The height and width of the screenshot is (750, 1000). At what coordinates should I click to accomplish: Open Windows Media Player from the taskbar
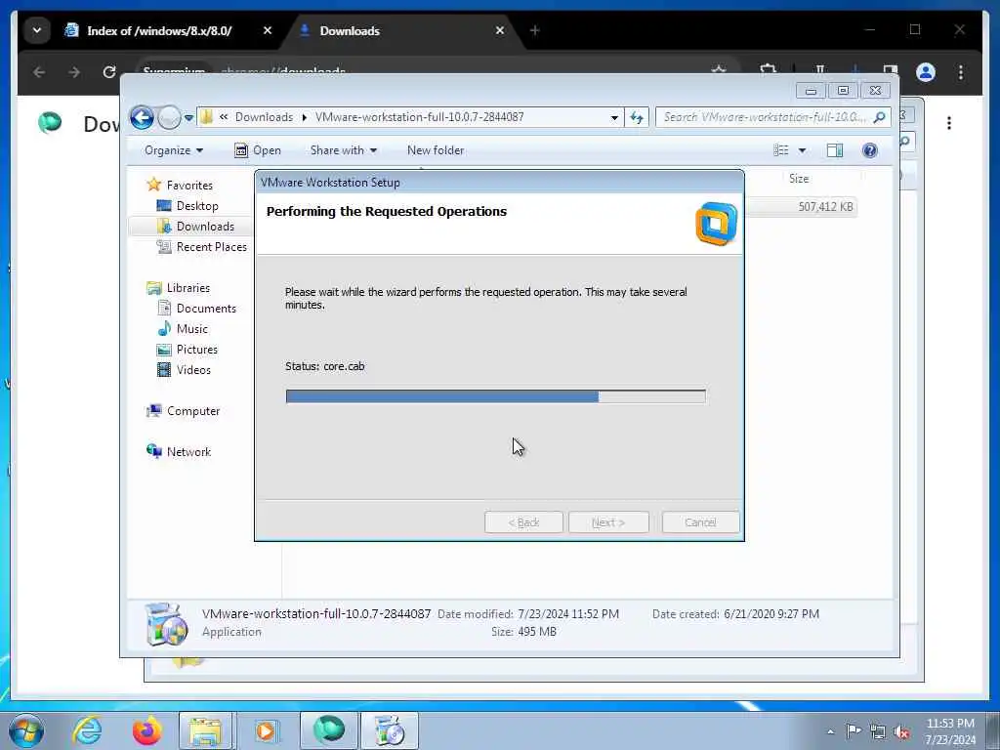(266, 730)
